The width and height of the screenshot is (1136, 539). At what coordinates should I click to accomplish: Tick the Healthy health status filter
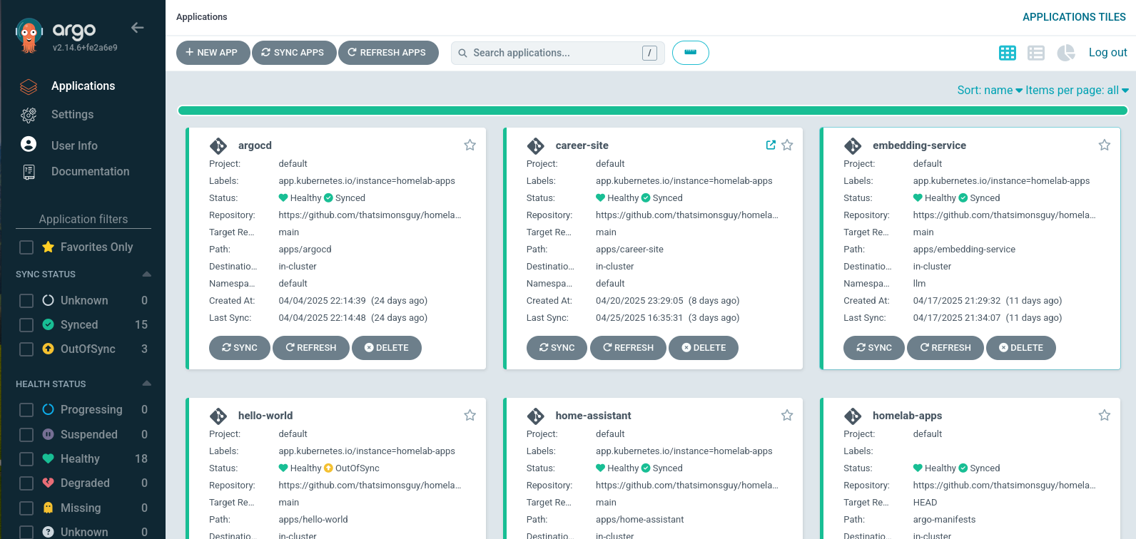pos(26,459)
